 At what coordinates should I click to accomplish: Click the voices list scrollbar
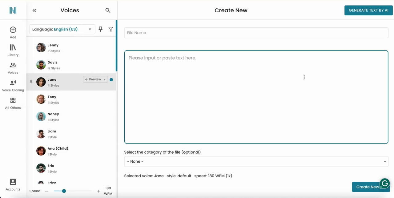tap(116, 46)
